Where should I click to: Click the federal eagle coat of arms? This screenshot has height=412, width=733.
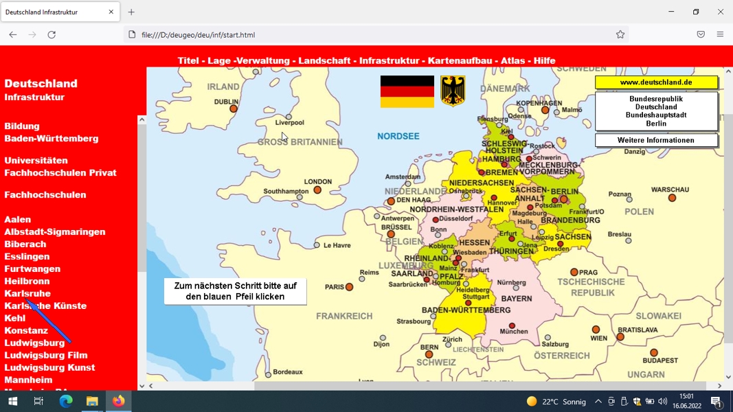pos(453,91)
